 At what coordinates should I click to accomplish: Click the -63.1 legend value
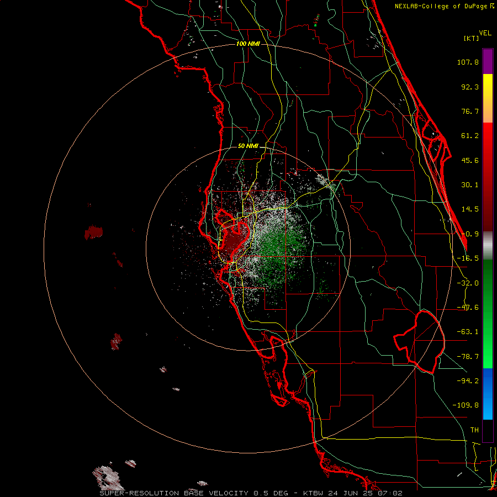tap(468, 332)
